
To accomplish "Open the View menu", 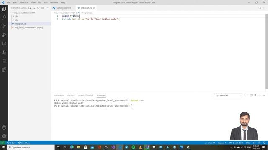I will (33, 2).
